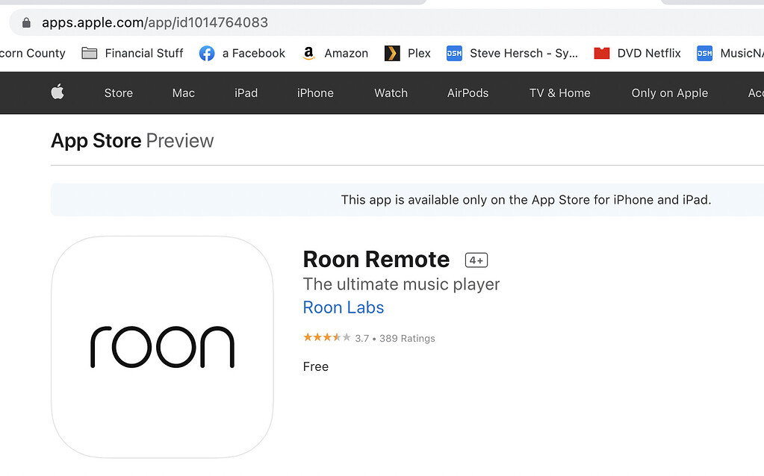Click the Only on Apple tab

[668, 93]
